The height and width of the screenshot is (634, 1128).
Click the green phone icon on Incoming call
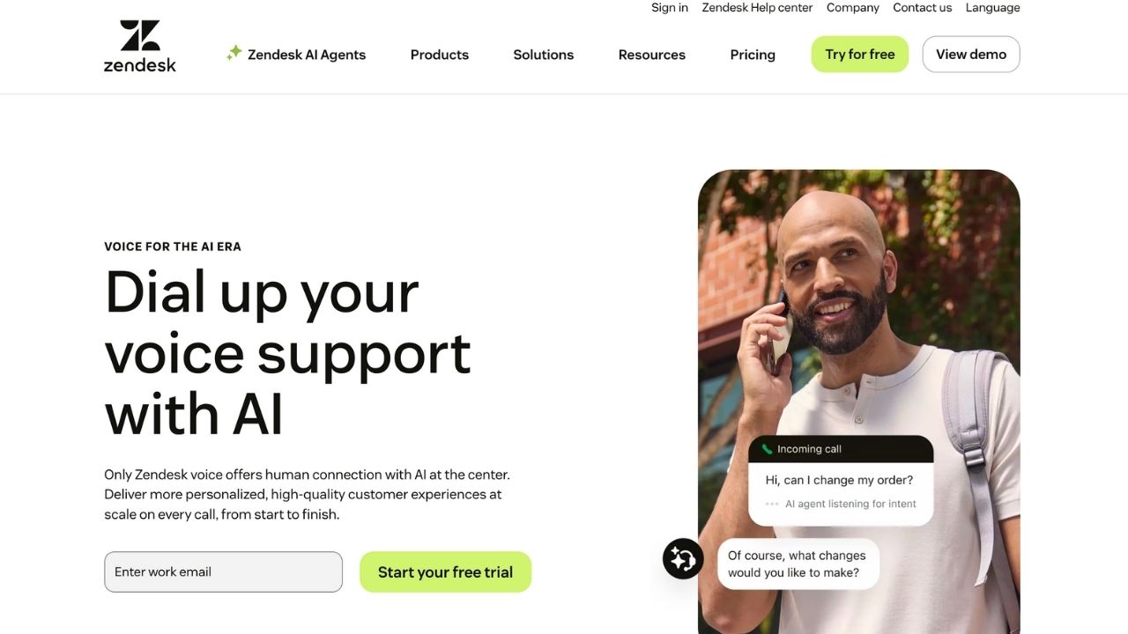tap(768, 449)
